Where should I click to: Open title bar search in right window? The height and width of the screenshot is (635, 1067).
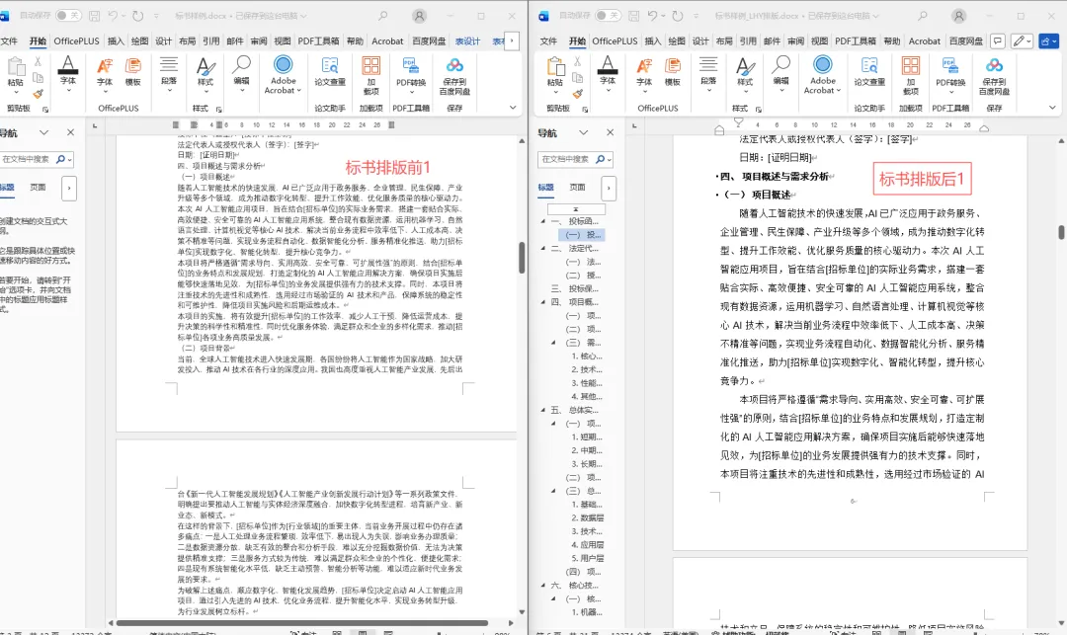(x=922, y=16)
